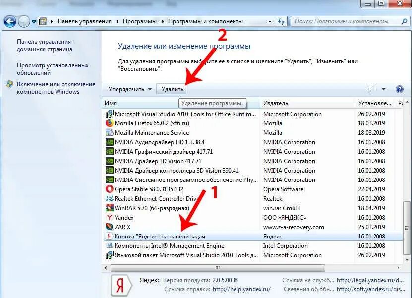Screen dimensions: 412x298
Task: Expand the arrow after the Панель управления breadcrumb
Action: click(117, 21)
